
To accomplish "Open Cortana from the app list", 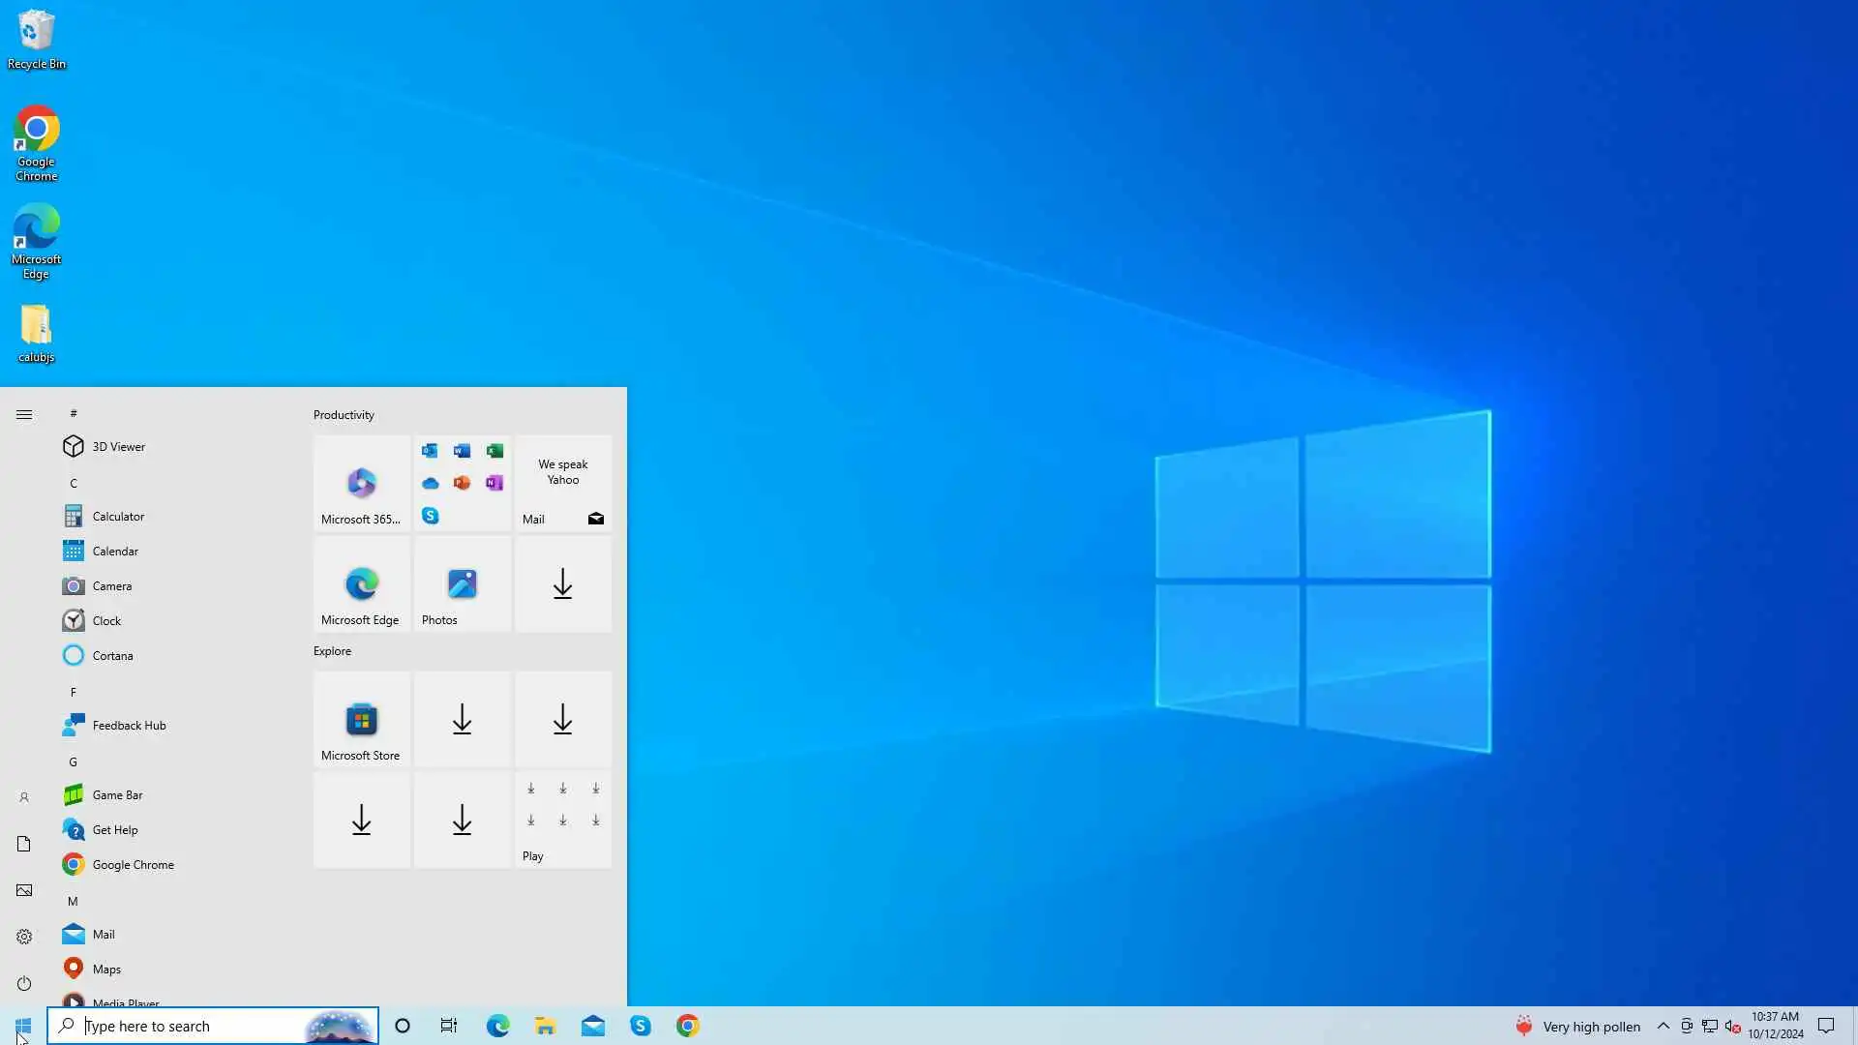I will pyautogui.click(x=112, y=655).
